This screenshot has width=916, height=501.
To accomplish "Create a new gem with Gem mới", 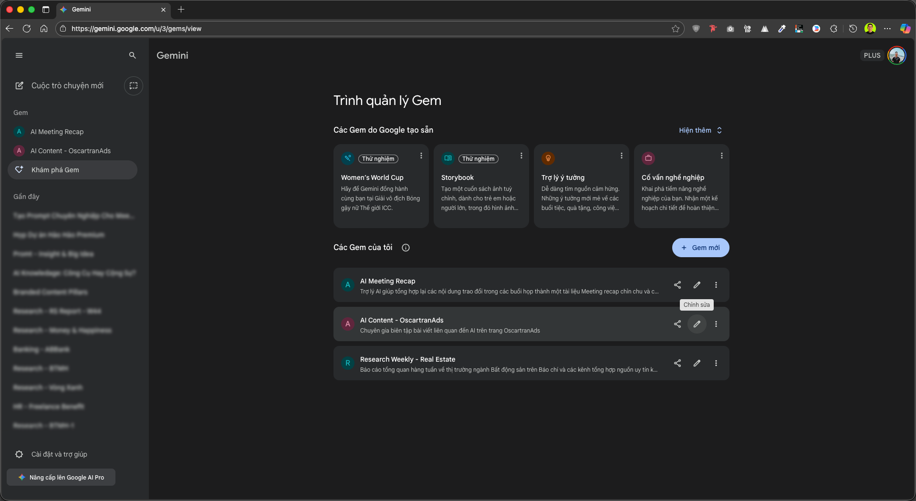I will pos(700,248).
